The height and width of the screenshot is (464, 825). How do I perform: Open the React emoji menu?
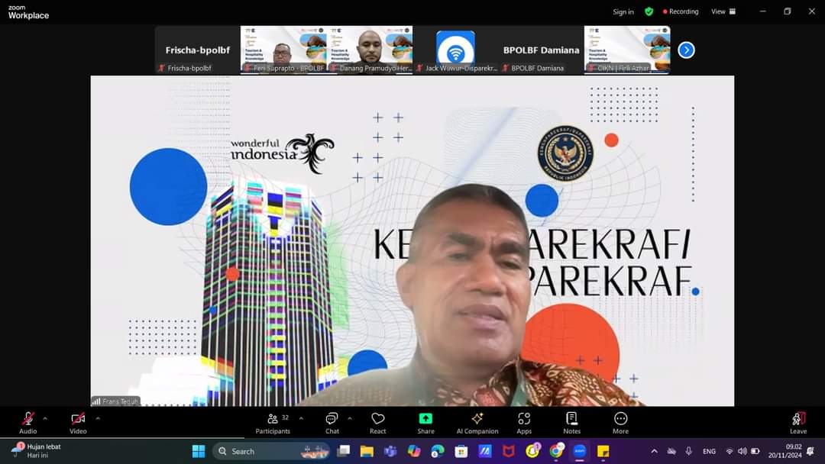pos(377,422)
